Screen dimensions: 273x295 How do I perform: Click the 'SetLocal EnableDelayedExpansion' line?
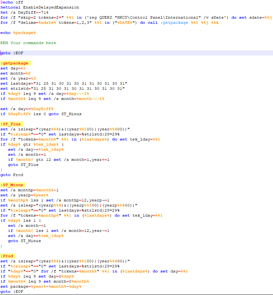40,7
